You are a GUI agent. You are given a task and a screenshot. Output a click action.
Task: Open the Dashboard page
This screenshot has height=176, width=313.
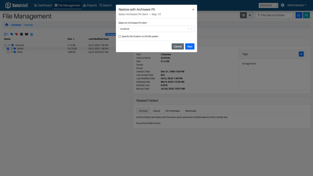coord(43,5)
